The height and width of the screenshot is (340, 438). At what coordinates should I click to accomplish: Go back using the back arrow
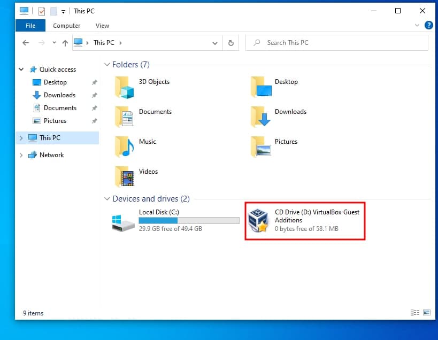tap(26, 43)
